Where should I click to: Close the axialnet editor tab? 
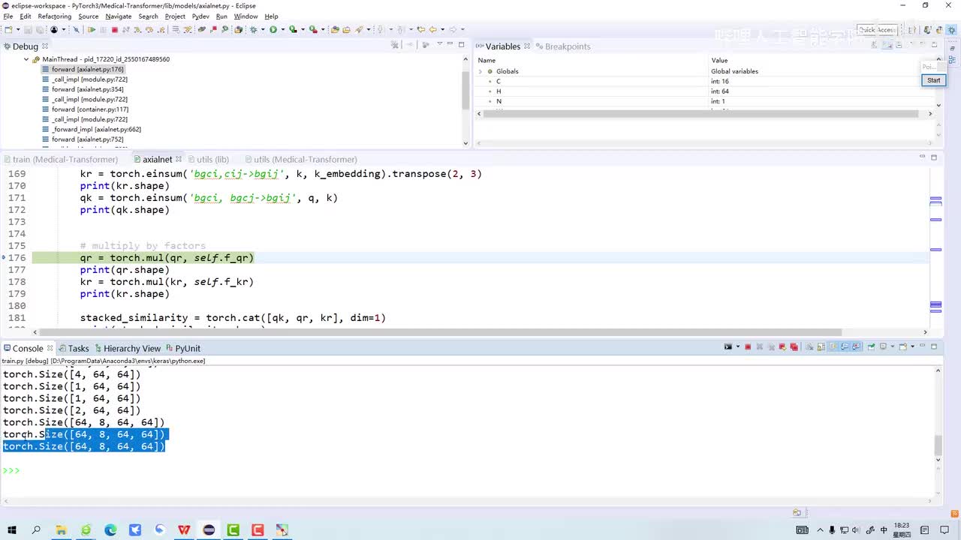[x=179, y=159]
